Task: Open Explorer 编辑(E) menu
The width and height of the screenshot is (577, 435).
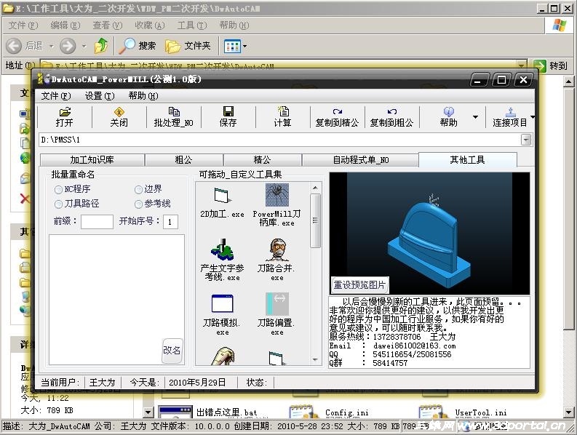Action: coord(65,25)
